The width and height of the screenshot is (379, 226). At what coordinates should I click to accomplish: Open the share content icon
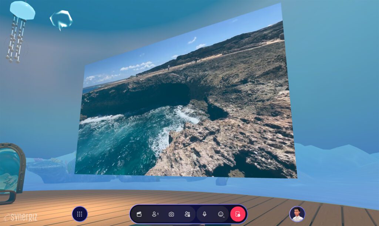(187, 214)
